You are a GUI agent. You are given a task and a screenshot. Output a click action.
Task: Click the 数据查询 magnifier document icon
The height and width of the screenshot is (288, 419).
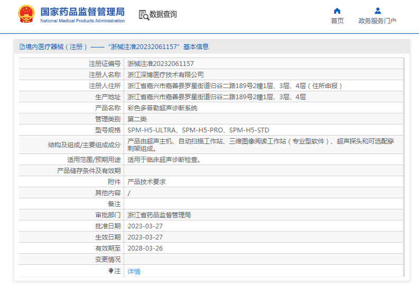pyautogui.click(x=143, y=15)
